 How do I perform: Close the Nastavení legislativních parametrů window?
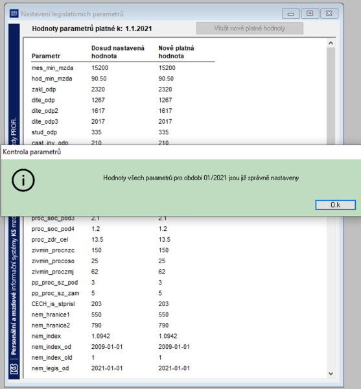(329, 14)
